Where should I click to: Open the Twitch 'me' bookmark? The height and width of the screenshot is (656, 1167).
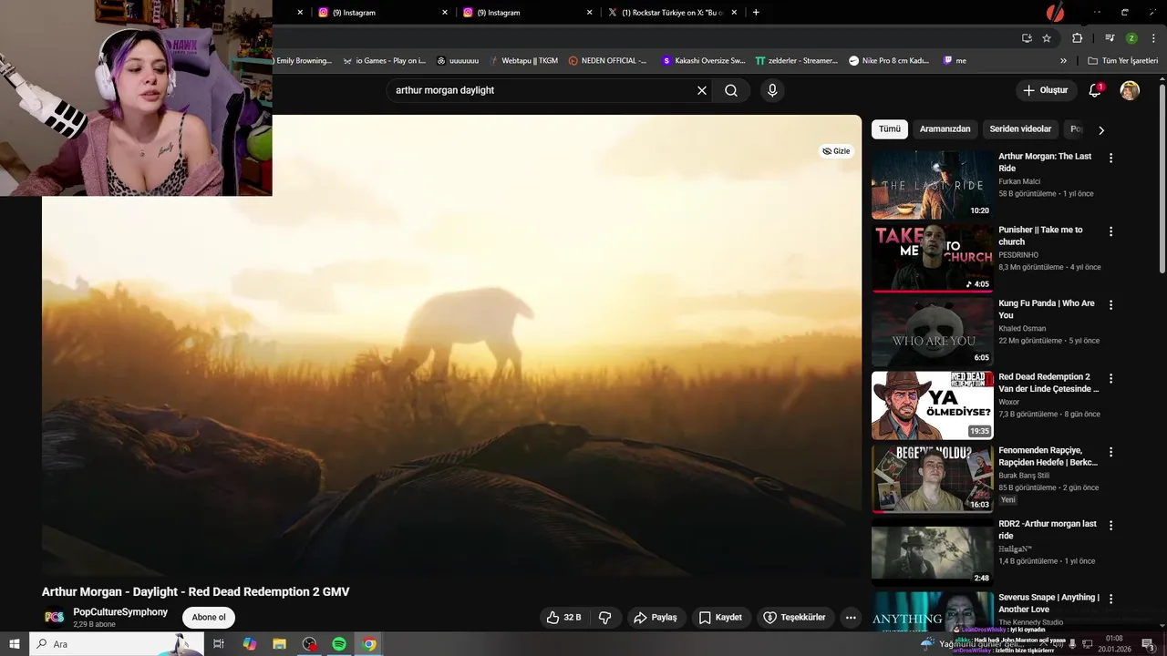[x=955, y=61]
